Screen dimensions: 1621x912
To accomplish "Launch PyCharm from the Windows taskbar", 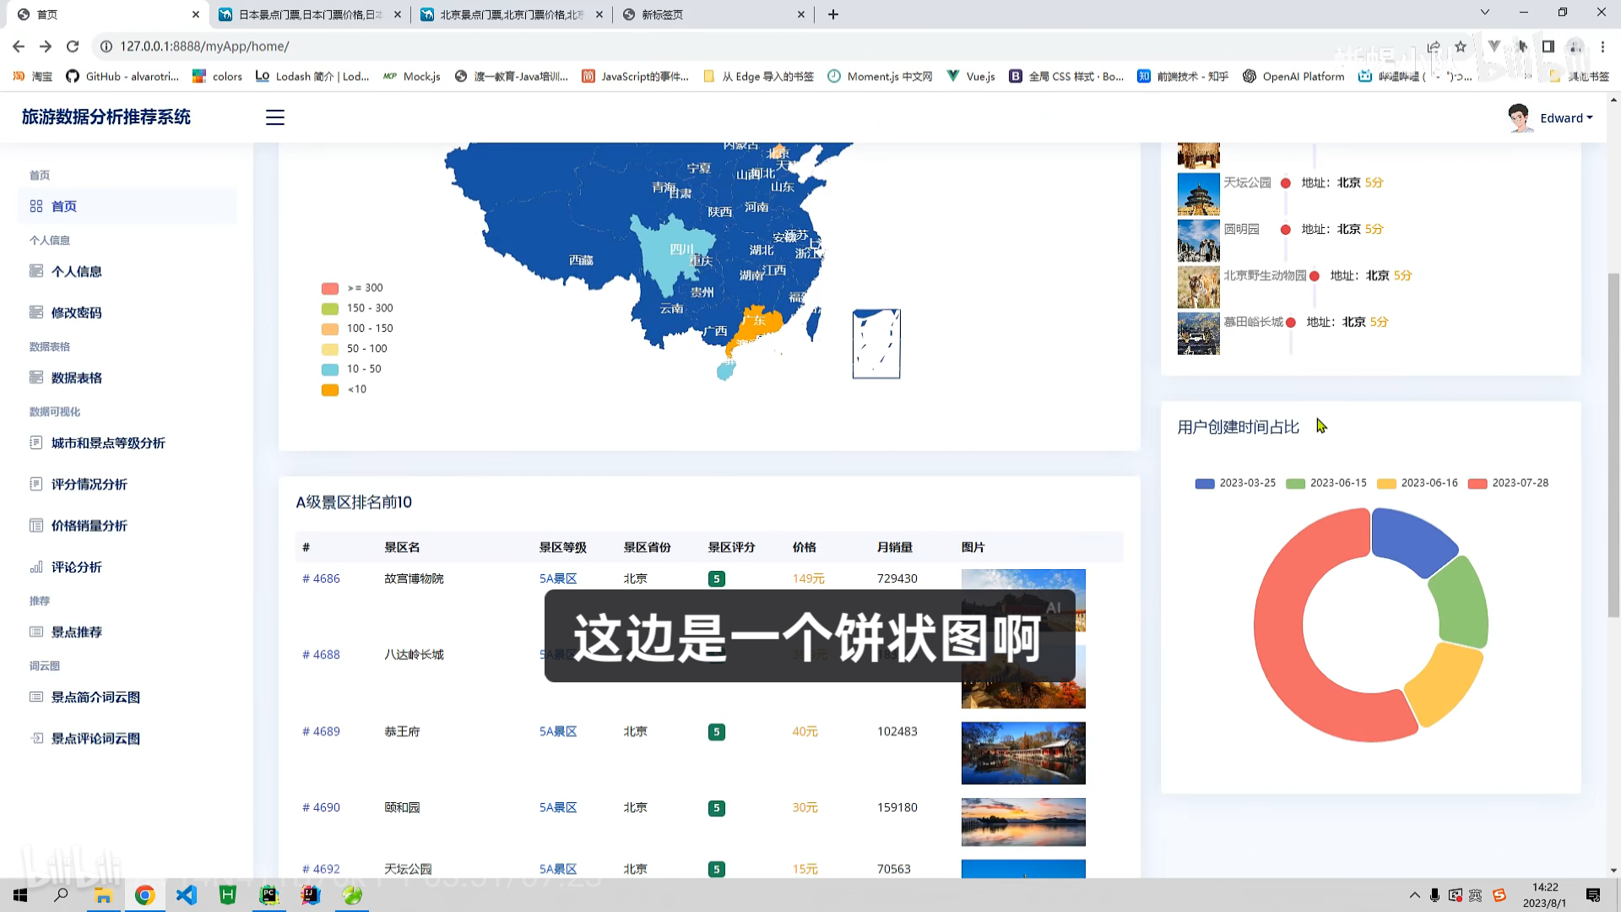I will pyautogui.click(x=268, y=895).
